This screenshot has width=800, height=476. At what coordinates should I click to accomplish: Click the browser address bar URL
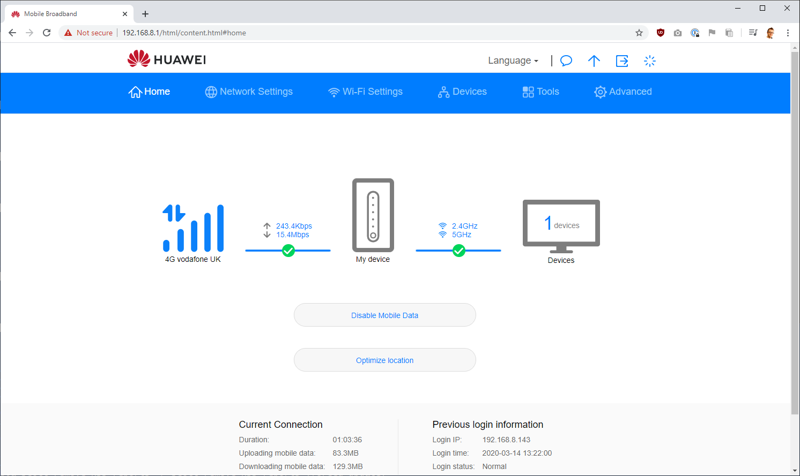pos(184,33)
